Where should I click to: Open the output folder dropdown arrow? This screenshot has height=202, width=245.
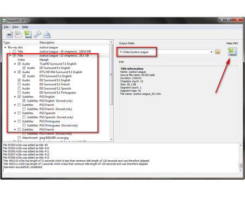point(211,52)
